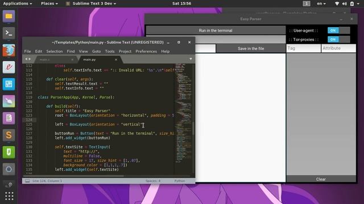Open the network Wi-Fi indicator
This screenshot has height=204, width=364.
click(337, 3)
